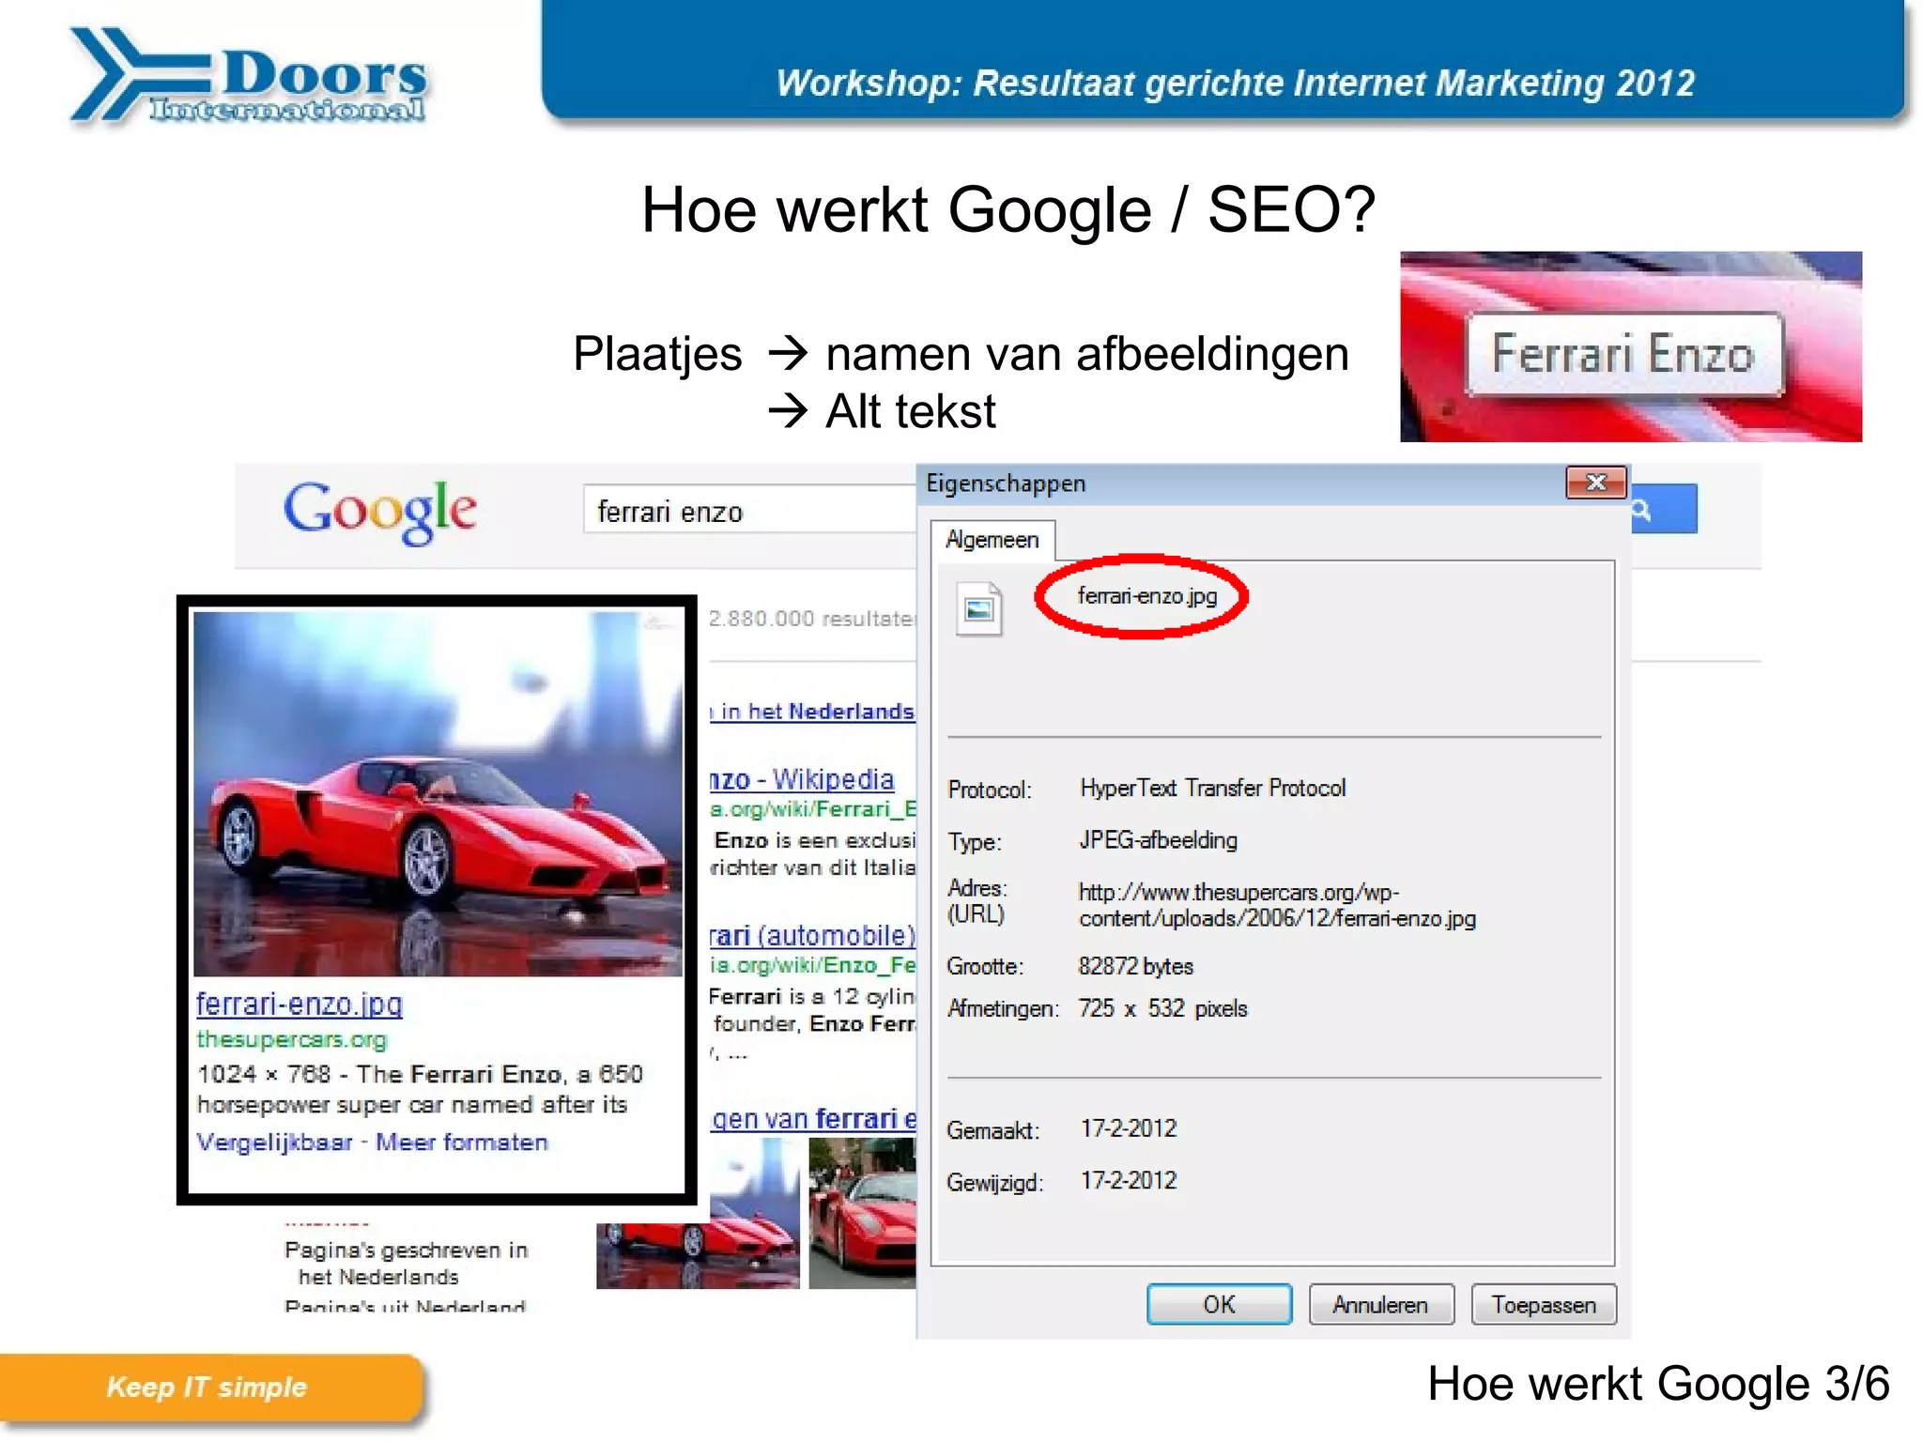This screenshot has width=1923, height=1442.
Task: Click the thesupercars.org source text
Action: 291,1040
